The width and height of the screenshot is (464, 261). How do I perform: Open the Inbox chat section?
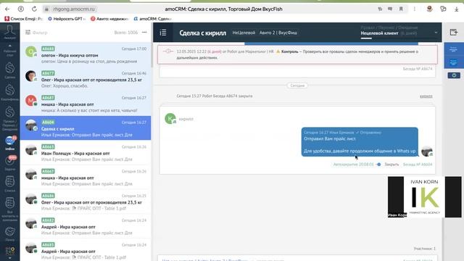(9, 143)
